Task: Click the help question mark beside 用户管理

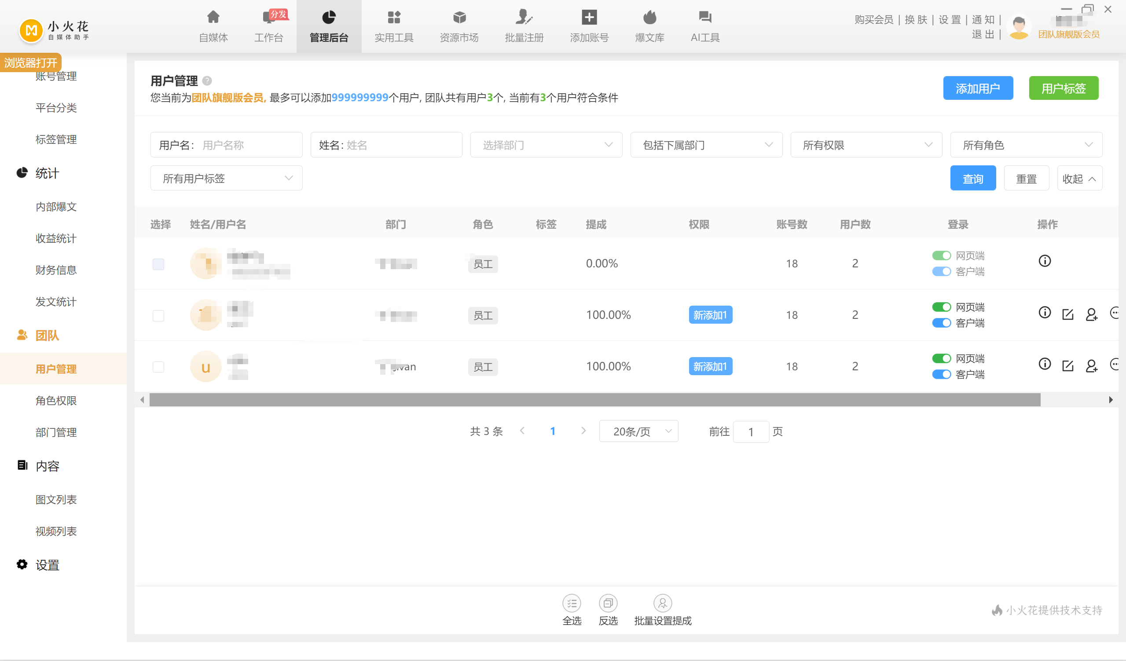Action: [207, 81]
